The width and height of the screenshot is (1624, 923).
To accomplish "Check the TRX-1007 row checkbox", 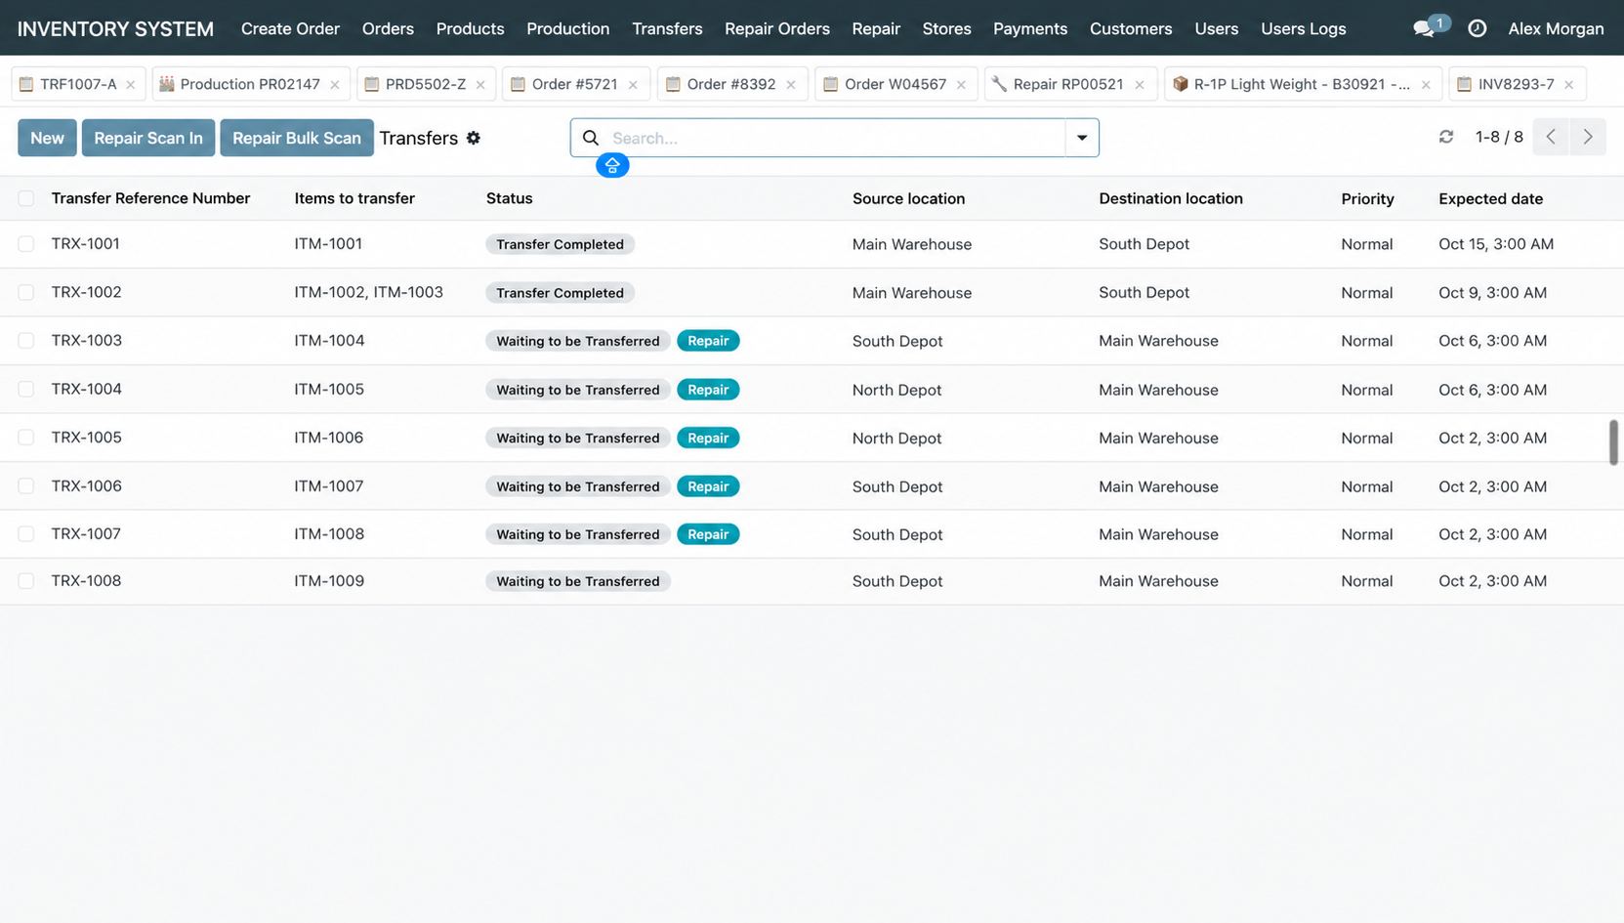I will click(26, 534).
